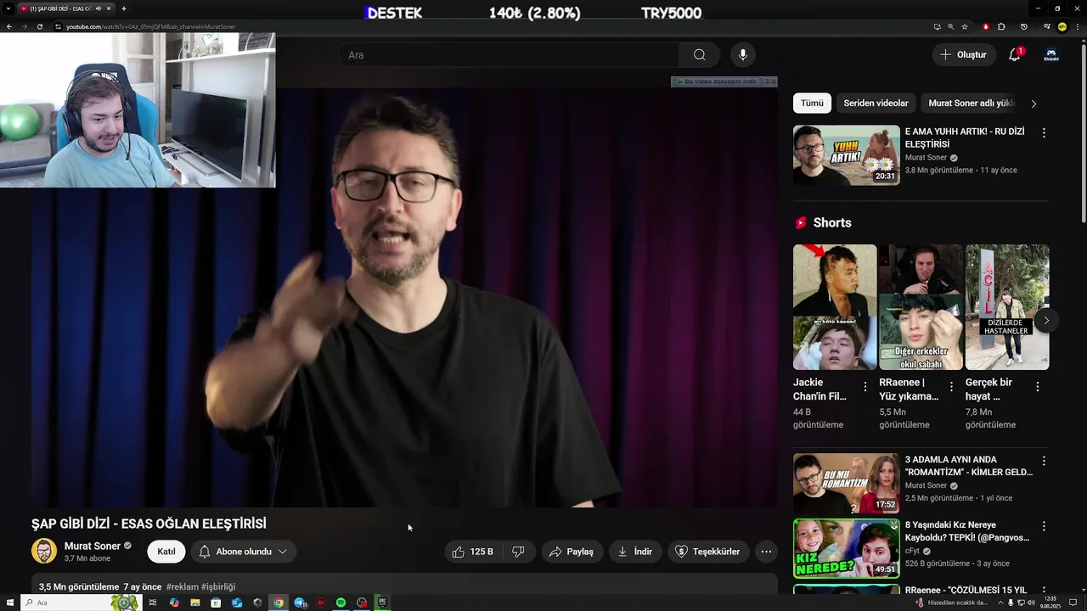Show hidden system tray icons chevron
Viewport: 1087px width, 611px height.
(x=1000, y=603)
